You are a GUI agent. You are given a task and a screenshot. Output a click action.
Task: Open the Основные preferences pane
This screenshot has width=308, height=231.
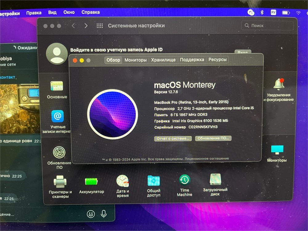point(57,86)
